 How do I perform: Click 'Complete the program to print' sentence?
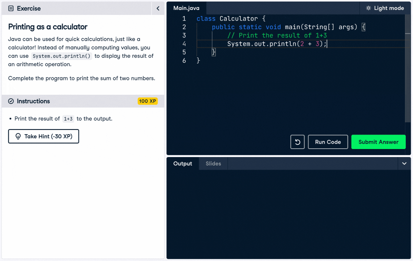(82, 78)
